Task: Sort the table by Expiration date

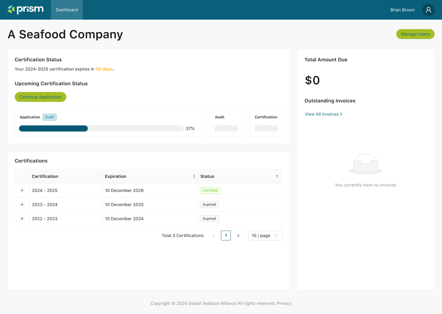Action: click(194, 176)
